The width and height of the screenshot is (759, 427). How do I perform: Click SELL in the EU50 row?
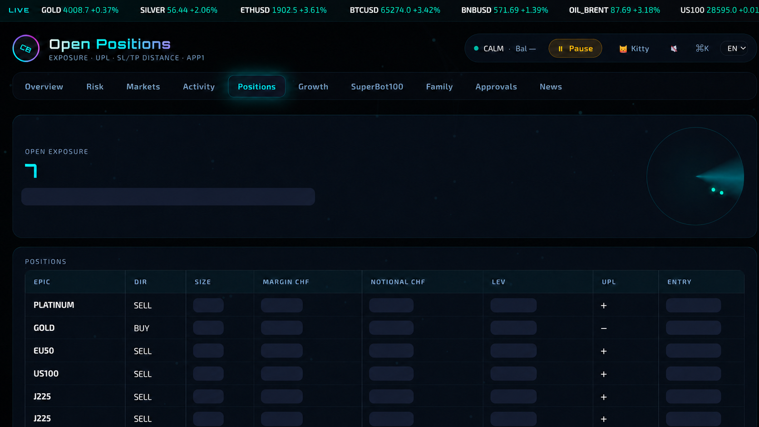point(143,351)
